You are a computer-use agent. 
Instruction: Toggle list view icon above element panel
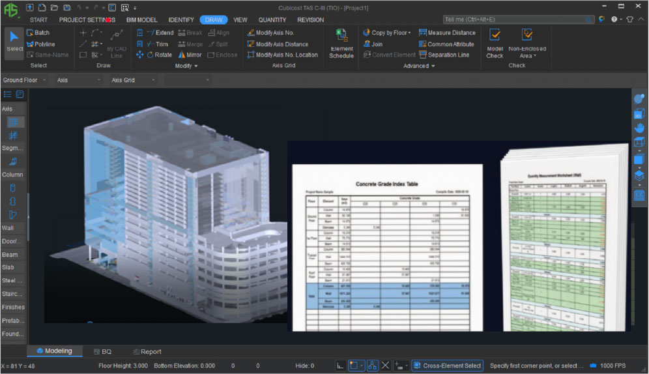(7, 94)
